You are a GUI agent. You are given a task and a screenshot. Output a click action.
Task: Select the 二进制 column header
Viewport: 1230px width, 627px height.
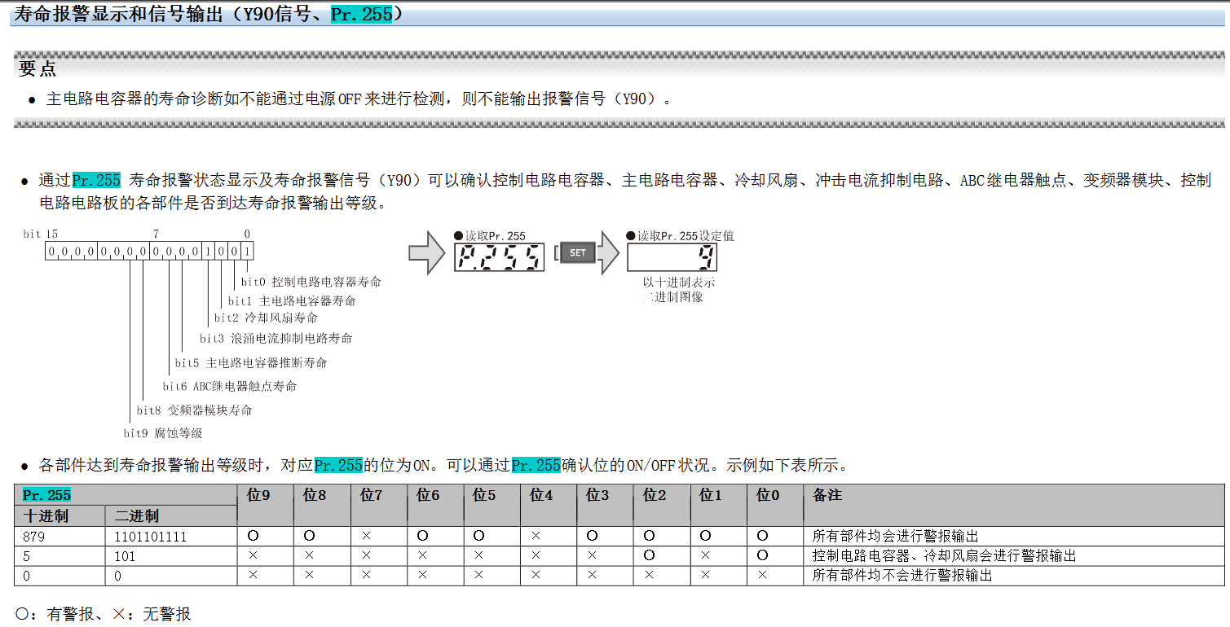(136, 516)
